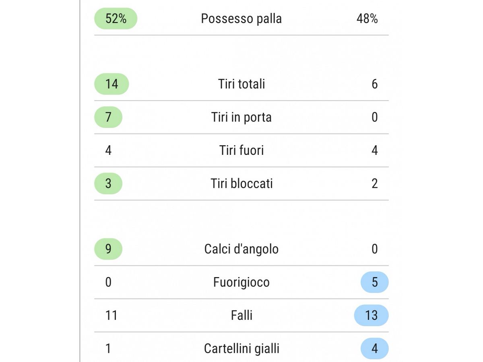The image size is (483, 362).
Task: Click the green 9 corner kicks badge
Action: [x=108, y=249]
